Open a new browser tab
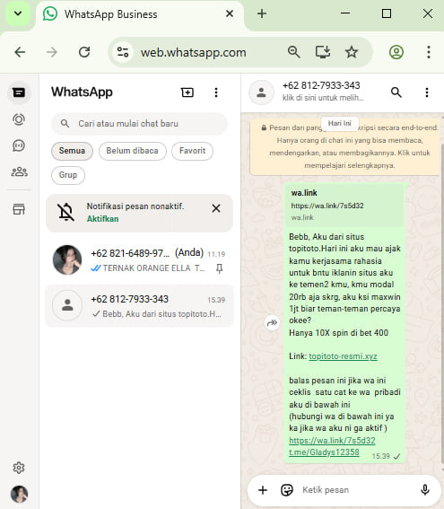 262,13
